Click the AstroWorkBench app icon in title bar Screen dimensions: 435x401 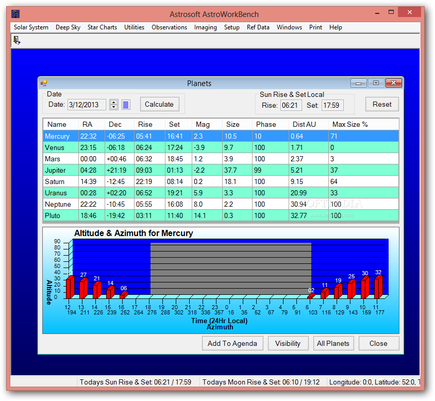[x=15, y=14]
